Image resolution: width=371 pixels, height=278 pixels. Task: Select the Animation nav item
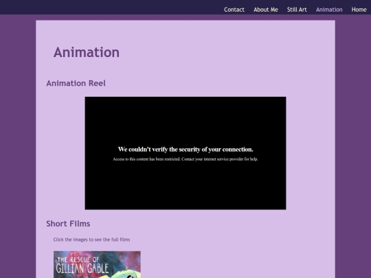[329, 10]
